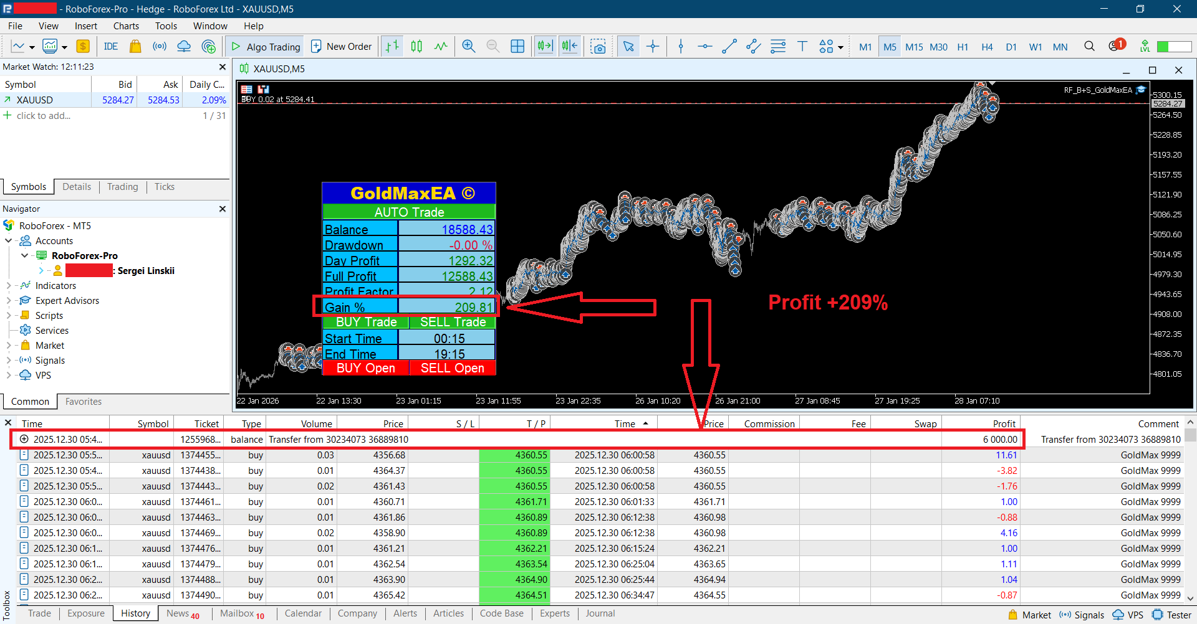Toggle chart auto scroll to end
Image resolution: width=1197 pixels, height=624 pixels.
[545, 47]
